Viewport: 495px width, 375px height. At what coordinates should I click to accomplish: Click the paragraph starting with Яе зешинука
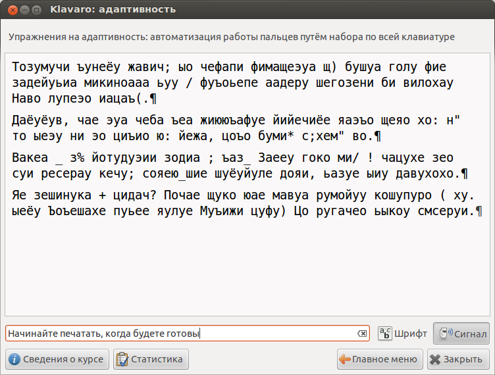(247, 203)
